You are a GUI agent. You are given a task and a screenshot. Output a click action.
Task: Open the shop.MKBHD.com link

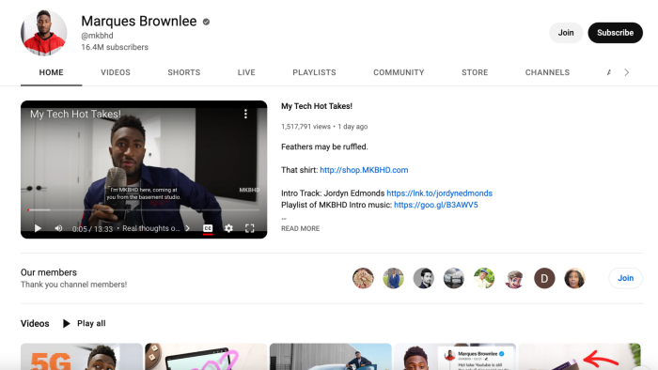coord(364,170)
